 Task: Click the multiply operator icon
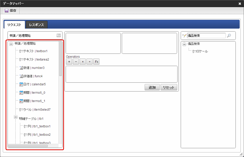pyautogui.click(x=82, y=61)
